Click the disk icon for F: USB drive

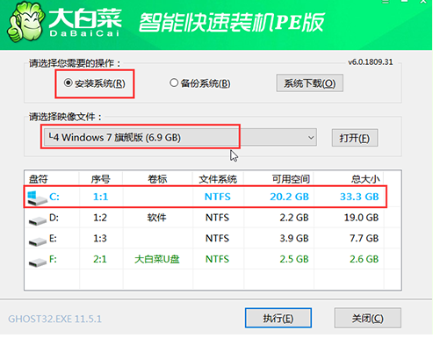coord(38,262)
